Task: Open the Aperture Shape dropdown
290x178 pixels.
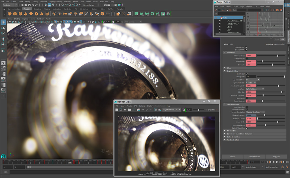Action: pyautogui.click(x=253, y=80)
